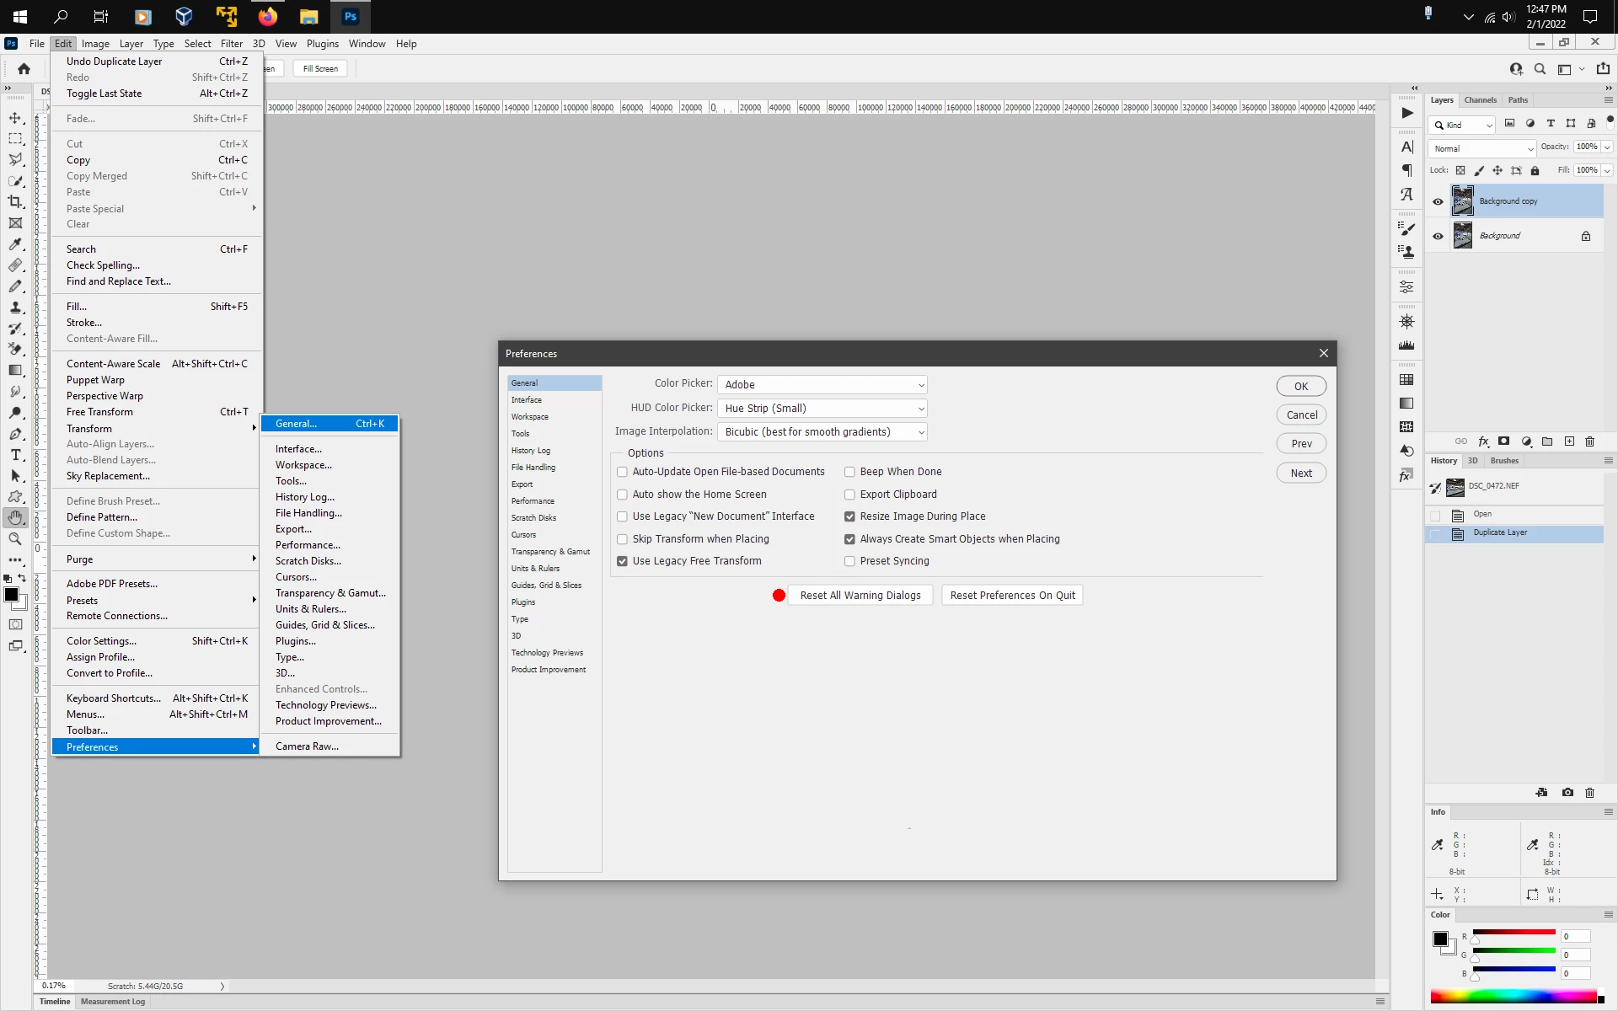Create new snapshot with camera icon
Image resolution: width=1618 pixels, height=1011 pixels.
pos(1567,793)
